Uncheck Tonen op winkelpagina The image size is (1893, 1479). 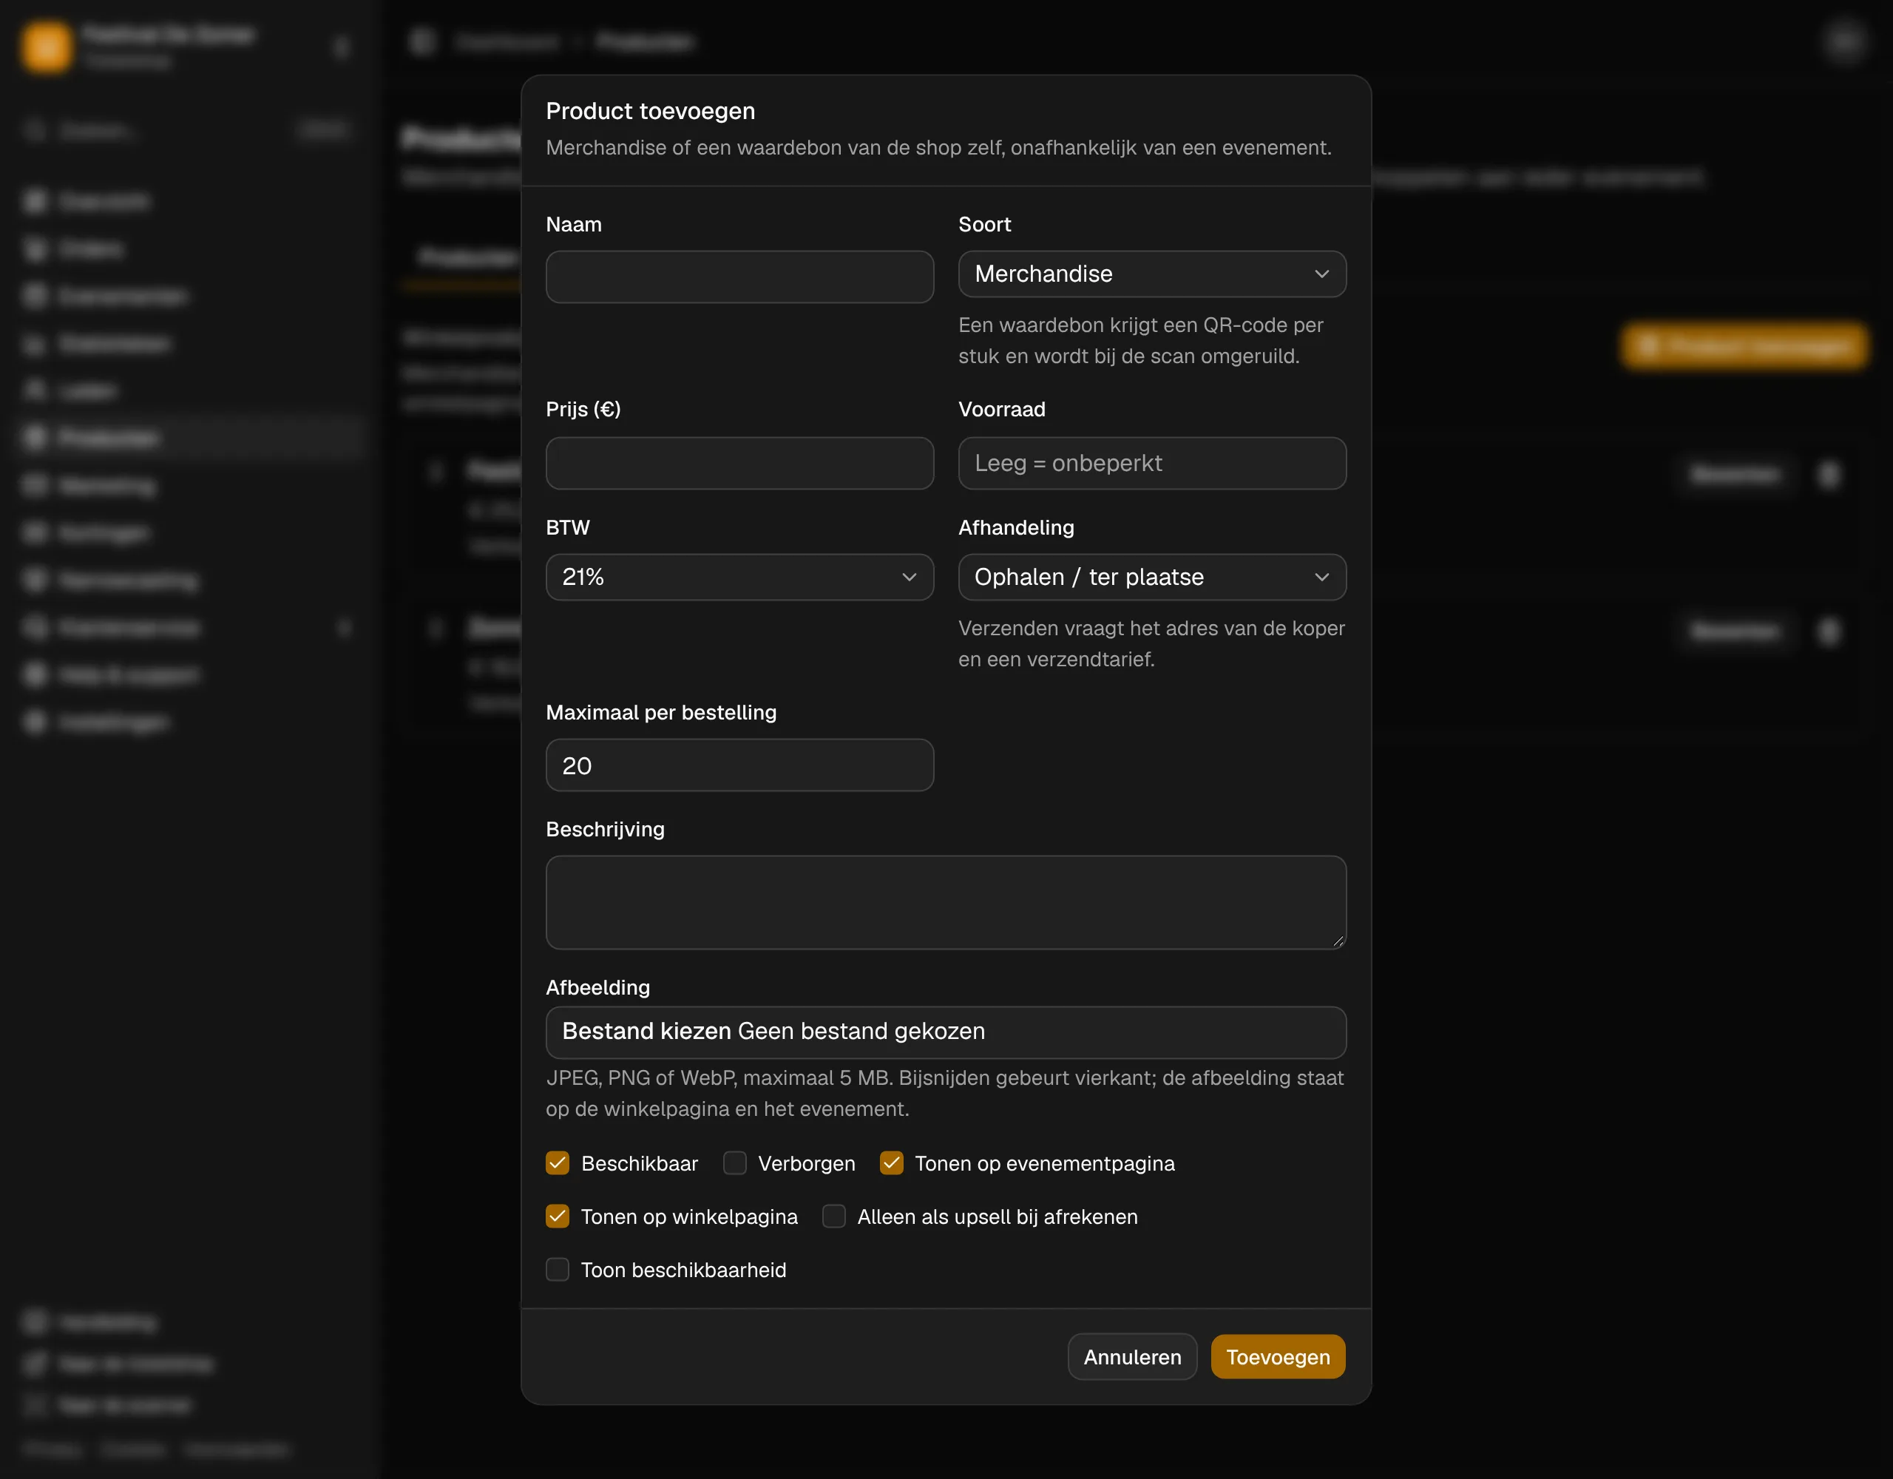(558, 1216)
